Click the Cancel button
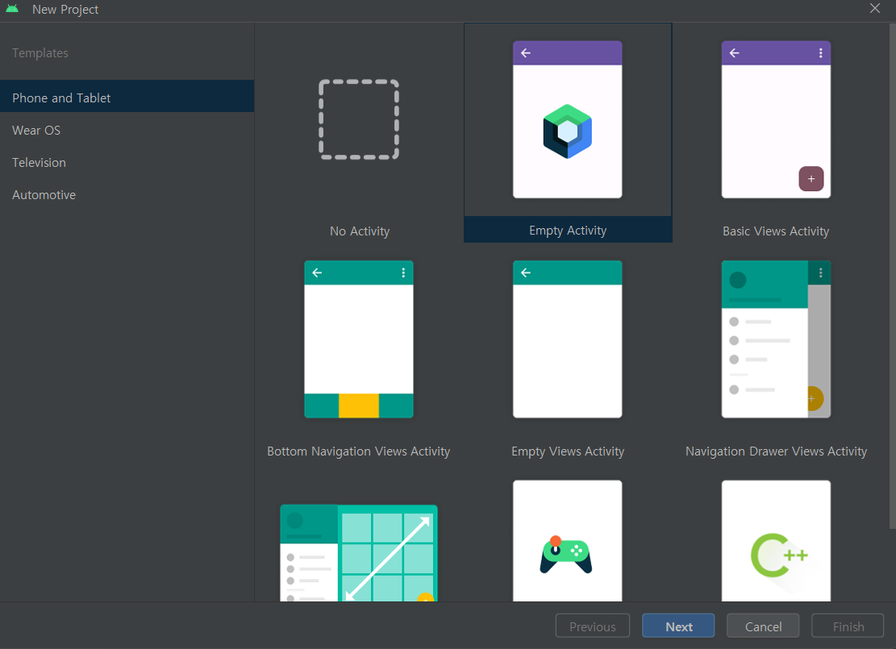This screenshot has height=649, width=896. tap(763, 626)
